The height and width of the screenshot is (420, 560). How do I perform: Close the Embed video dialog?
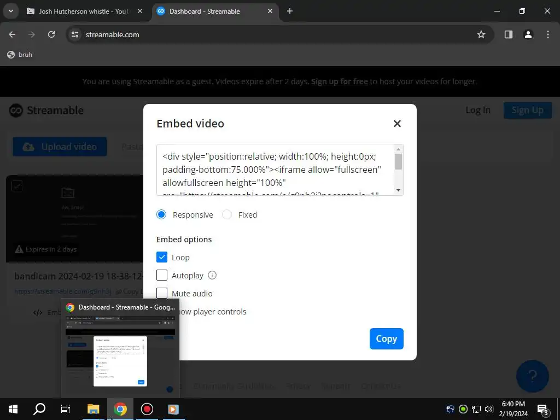click(x=397, y=124)
